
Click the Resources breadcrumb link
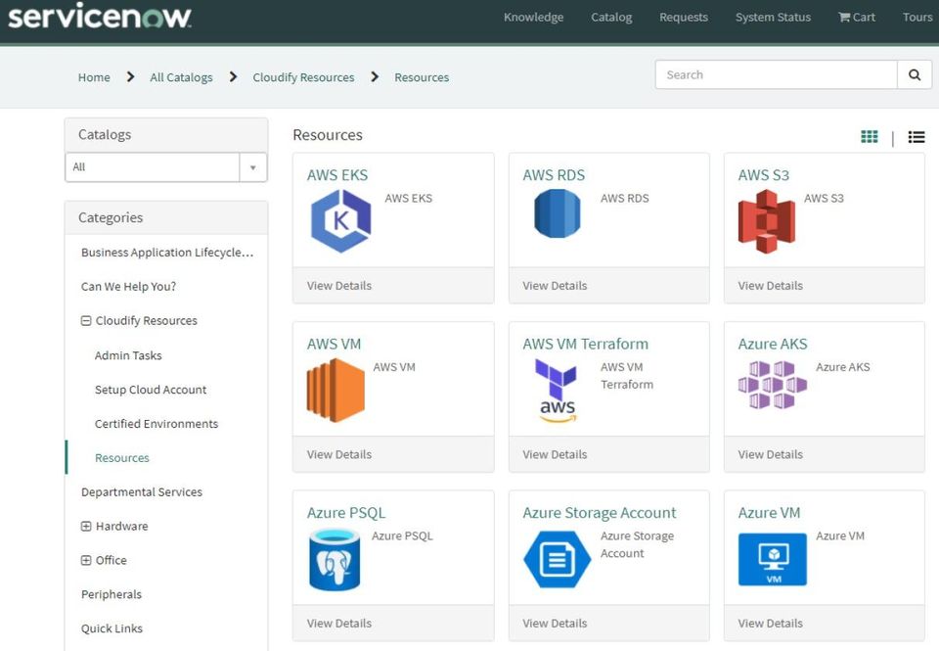422,77
